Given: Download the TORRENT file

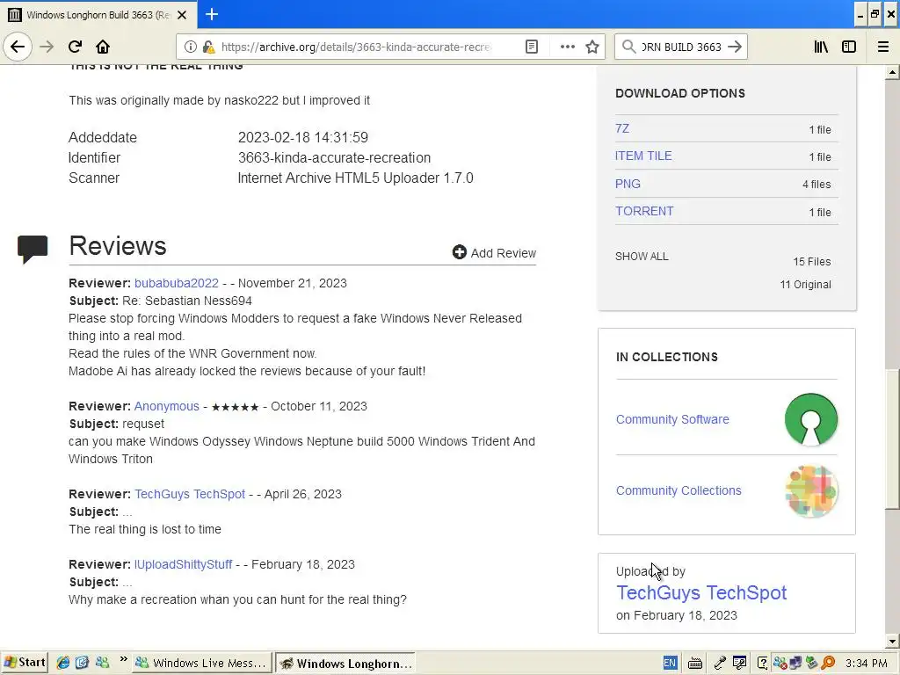Looking at the screenshot, I should (x=644, y=211).
